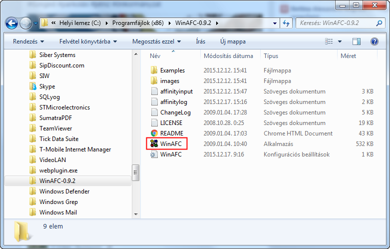The height and width of the screenshot is (249, 390).
Task: Click the Forward navigation arrow
Action: pos(25,23)
